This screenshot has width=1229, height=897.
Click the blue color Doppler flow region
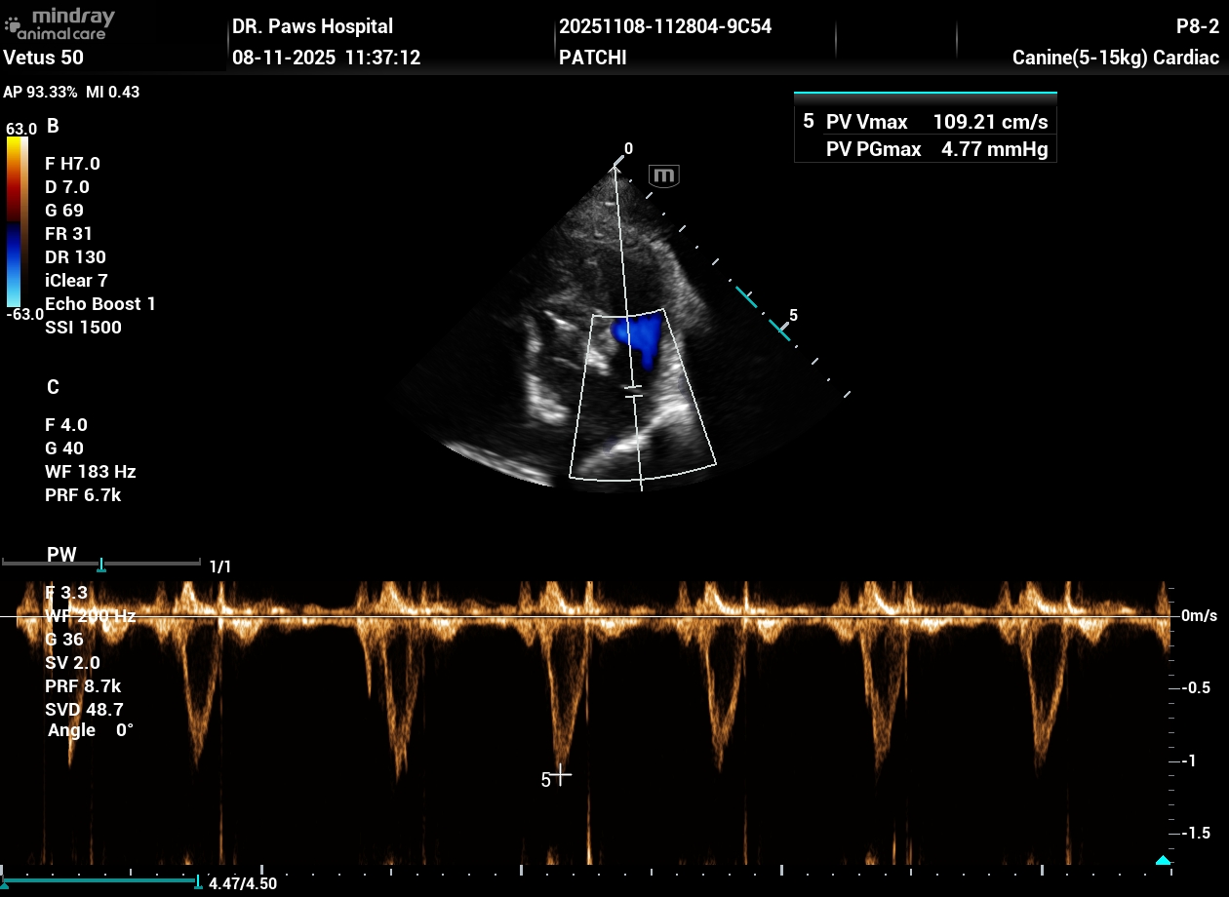[639, 337]
